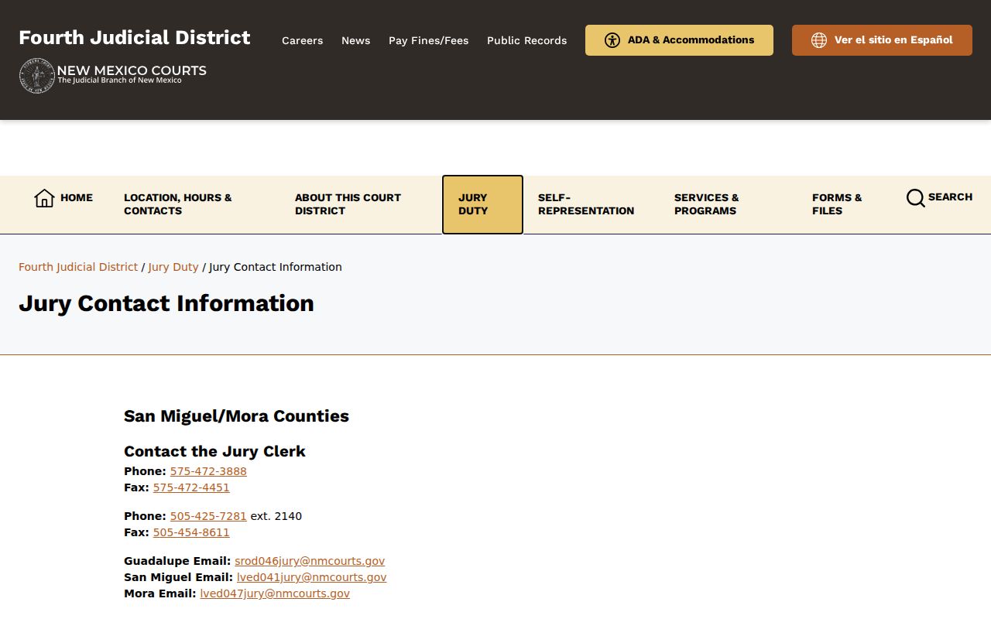Viewport: 991px width, 619px height.
Task: Open Services & Programs menu
Action: [x=707, y=204]
